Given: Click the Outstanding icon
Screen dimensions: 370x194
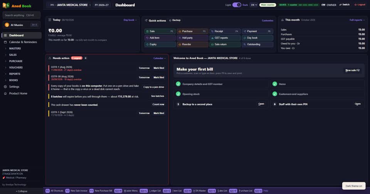Looking at the screenshot, I should coord(245,44).
